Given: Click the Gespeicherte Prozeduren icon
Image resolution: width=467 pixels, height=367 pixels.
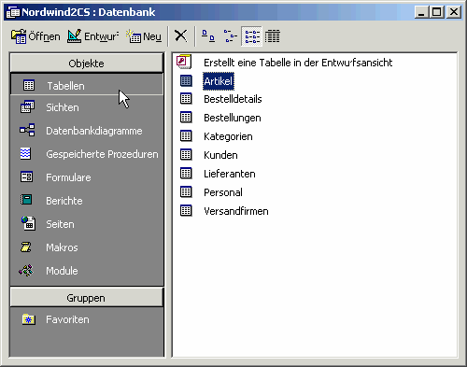Looking at the screenshot, I should 25,154.
